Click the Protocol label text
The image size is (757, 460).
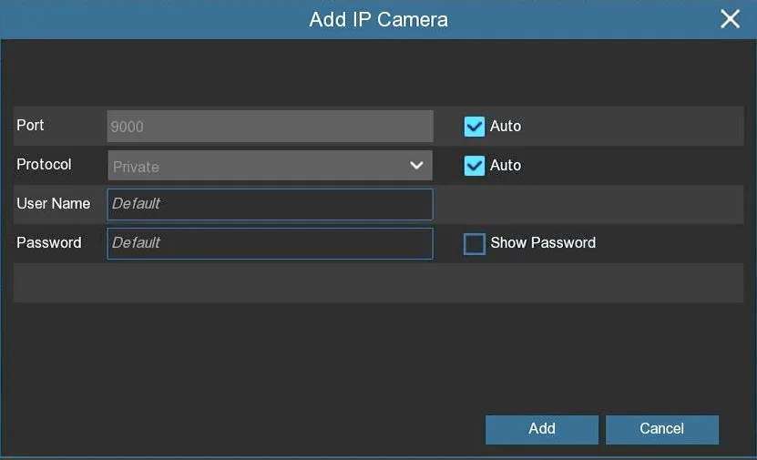pyautogui.click(x=44, y=165)
